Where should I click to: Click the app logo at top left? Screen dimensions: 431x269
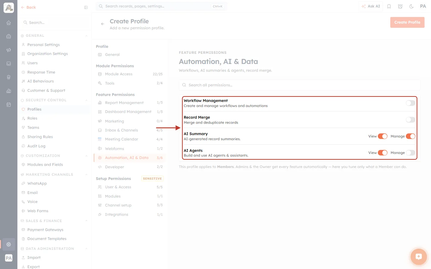(9, 8)
